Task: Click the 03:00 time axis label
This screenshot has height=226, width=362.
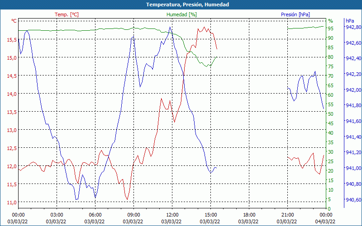Action: point(57,216)
